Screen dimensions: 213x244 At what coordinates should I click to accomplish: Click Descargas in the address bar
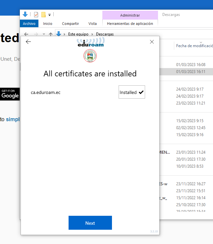coord(105,34)
